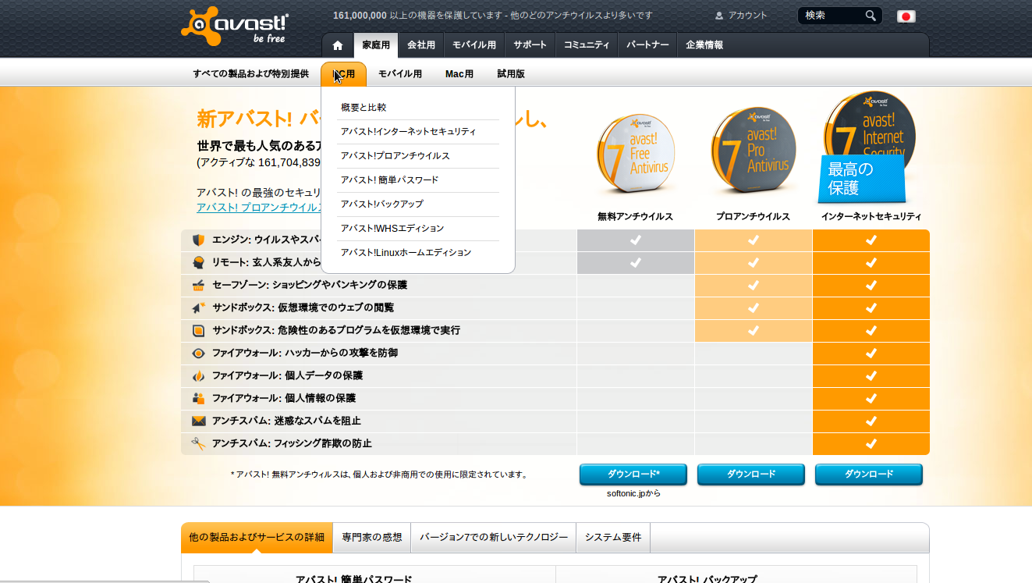This screenshot has height=583, width=1032.
Task: Click the アカウント link
Action: [x=747, y=16]
